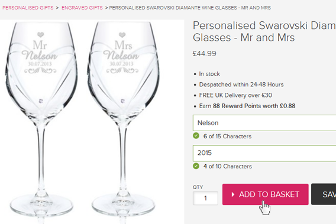Click the product title Personalised Swarovski Diamante Glasses
The height and width of the screenshot is (224, 336).
coord(264,31)
